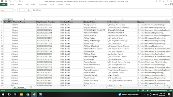Open Task View on taskbar

(15, 94)
